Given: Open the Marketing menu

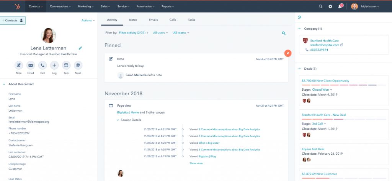Looking at the screenshot, I should (86, 6).
